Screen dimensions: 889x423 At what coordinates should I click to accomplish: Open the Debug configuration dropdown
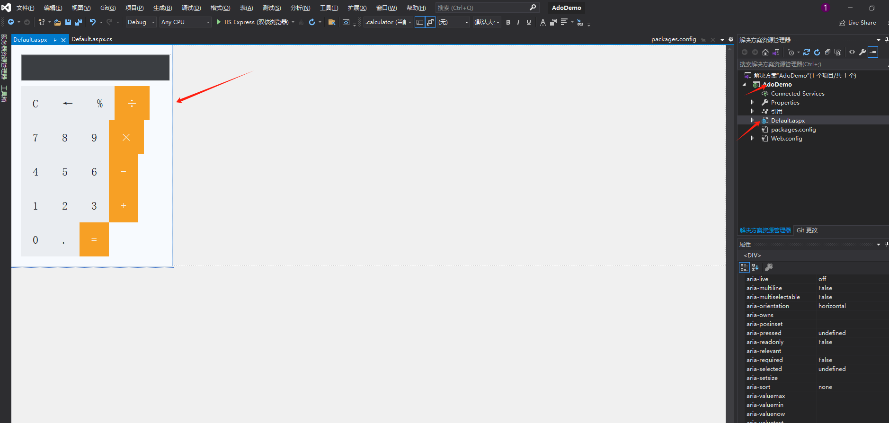coord(141,22)
